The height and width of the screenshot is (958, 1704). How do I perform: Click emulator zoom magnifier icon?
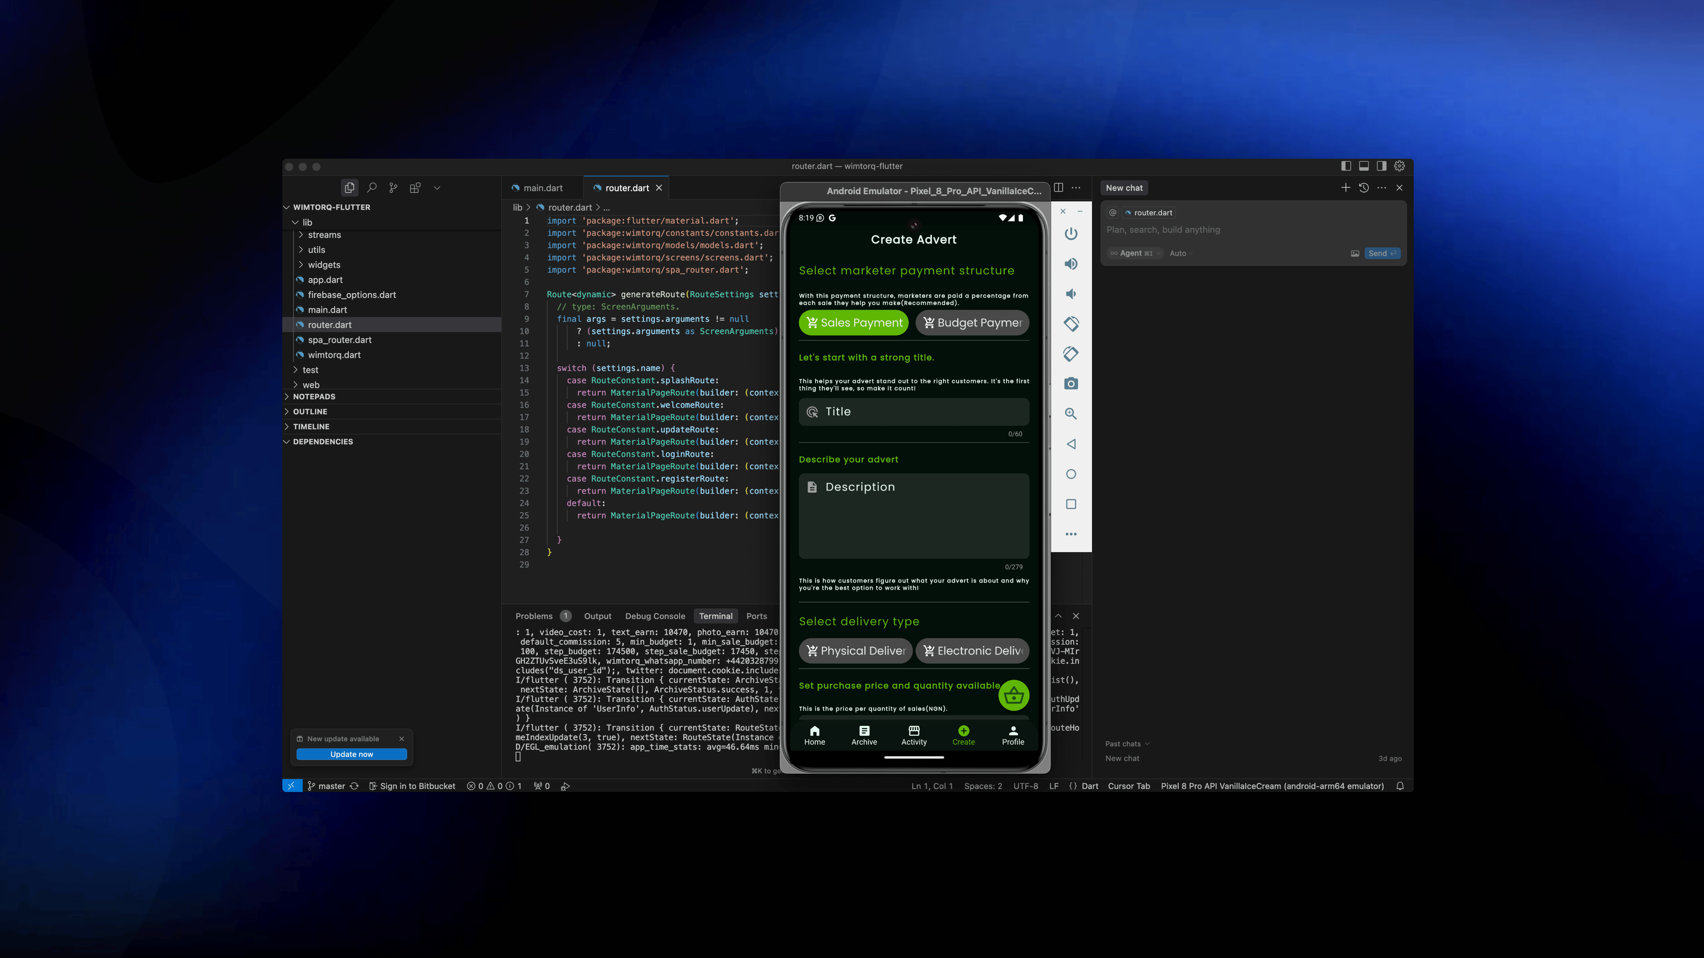(1071, 414)
